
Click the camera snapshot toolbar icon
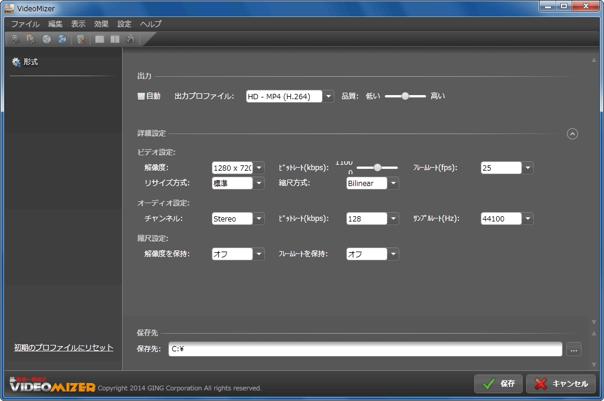pyautogui.click(x=130, y=39)
